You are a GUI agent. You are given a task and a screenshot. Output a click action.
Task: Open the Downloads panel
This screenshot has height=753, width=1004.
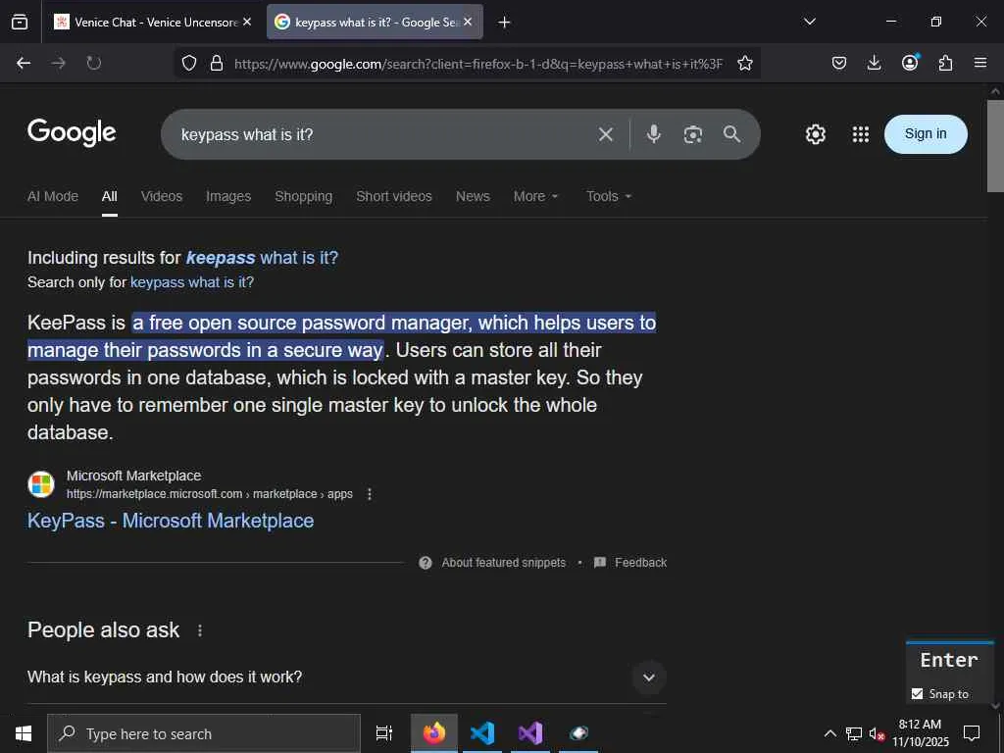point(874,63)
